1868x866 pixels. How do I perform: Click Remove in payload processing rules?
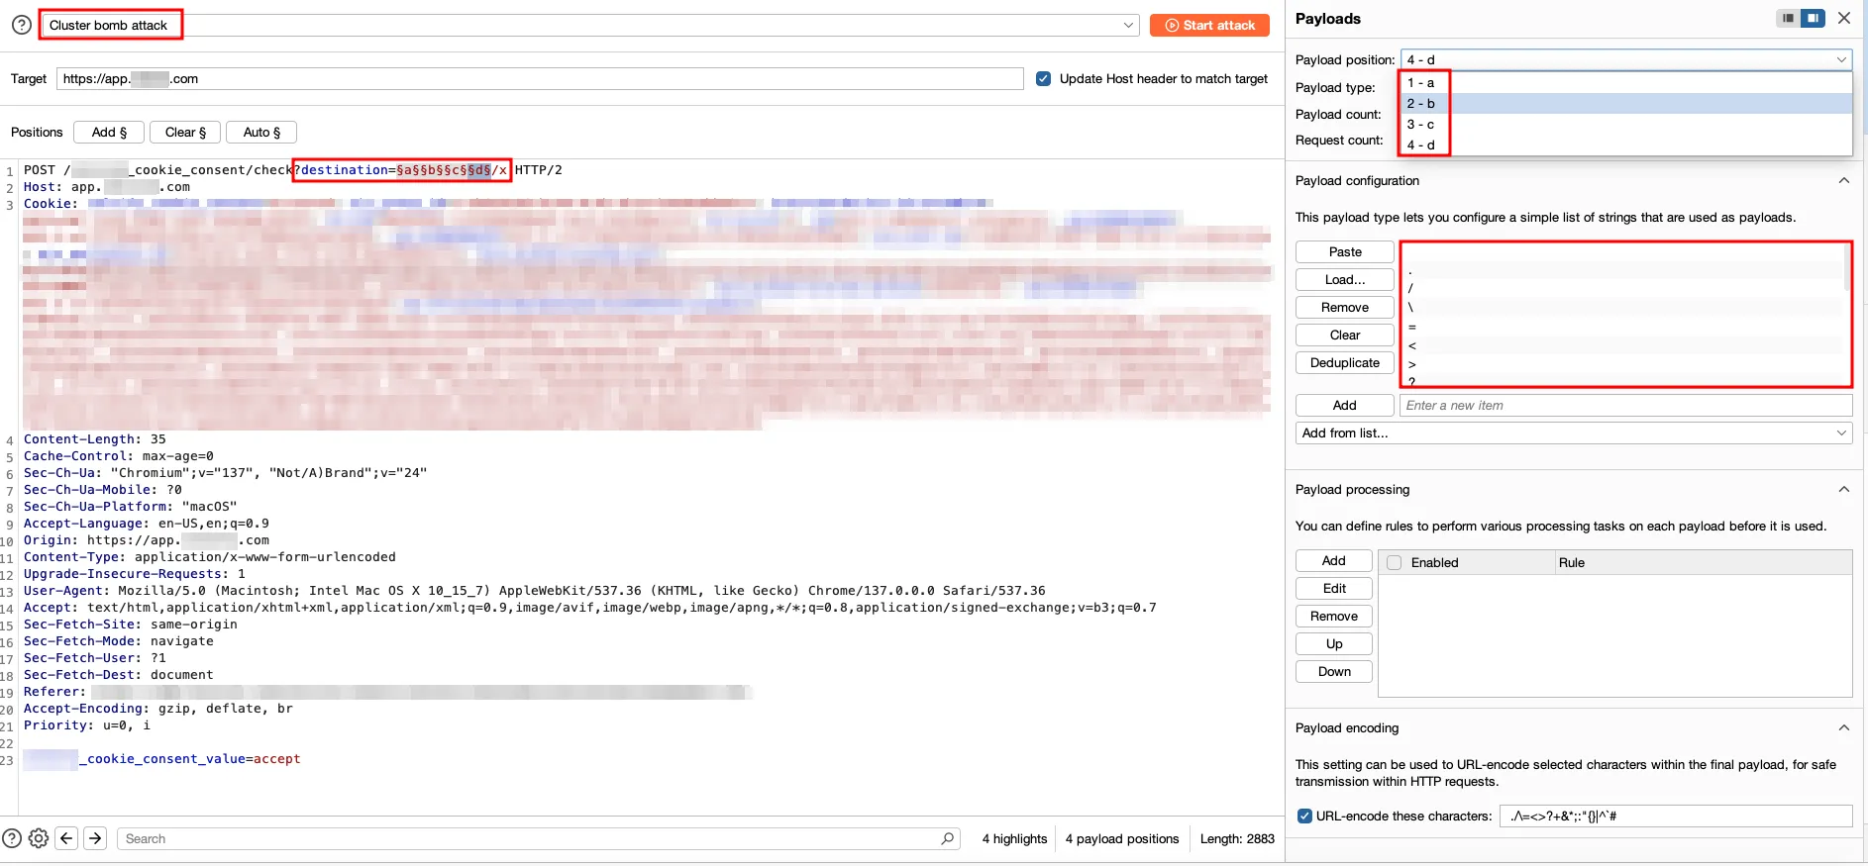[x=1333, y=617]
